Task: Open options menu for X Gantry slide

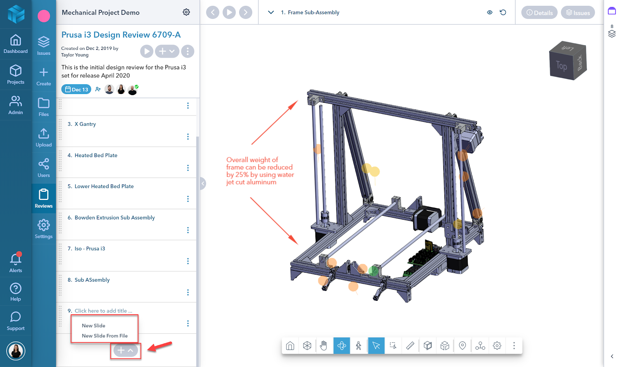Action: click(x=188, y=137)
